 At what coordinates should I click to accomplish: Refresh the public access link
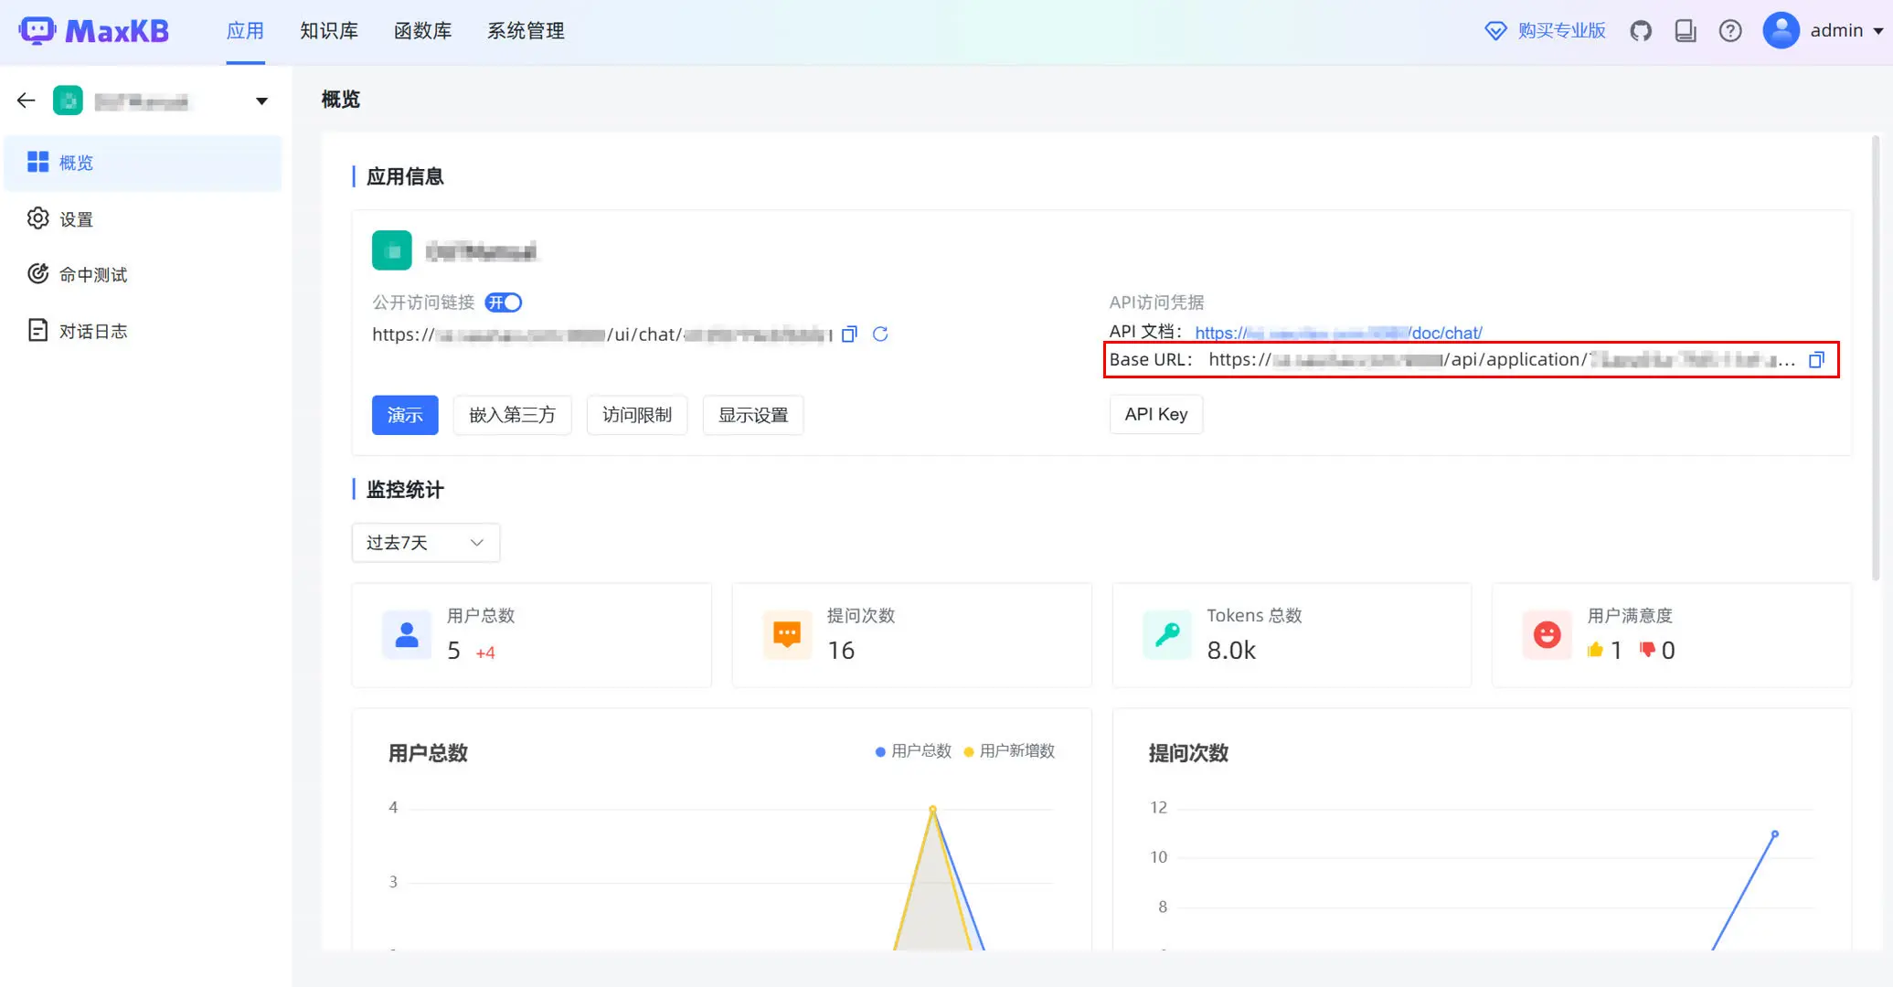[x=880, y=334]
